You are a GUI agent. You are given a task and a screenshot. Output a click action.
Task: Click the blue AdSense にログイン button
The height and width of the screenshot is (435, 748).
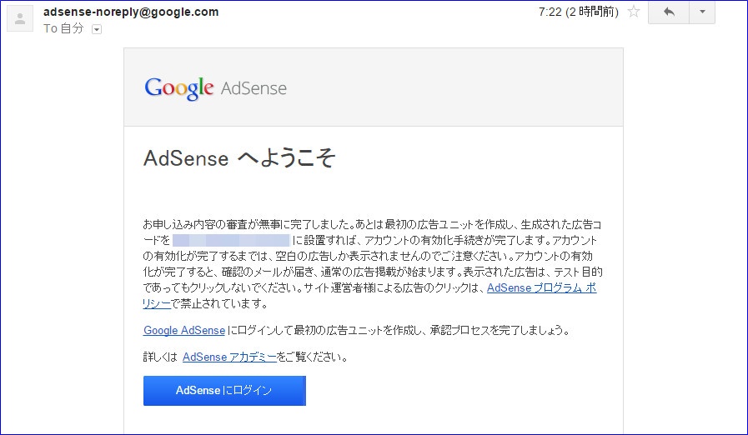224,391
